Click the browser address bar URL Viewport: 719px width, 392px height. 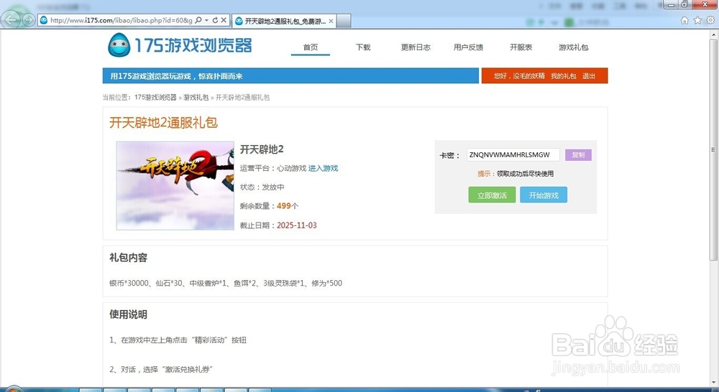tap(121, 20)
